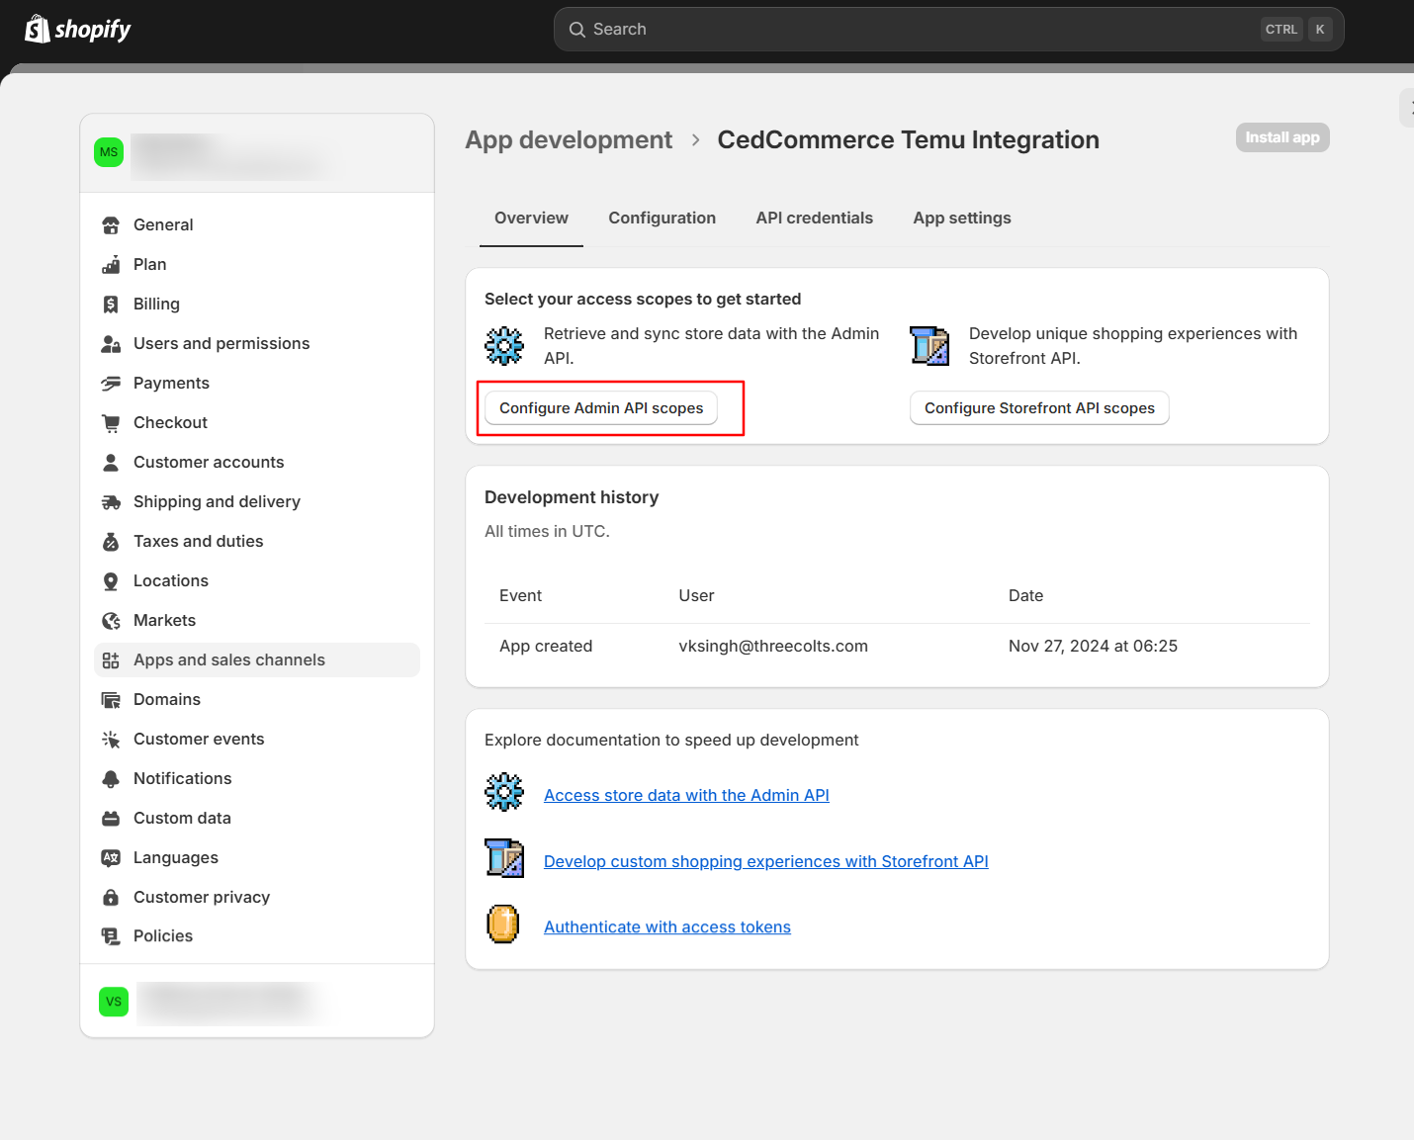Viewport: 1414px width, 1140px height.
Task: Click into the Search field
Action: pyautogui.click(x=949, y=30)
